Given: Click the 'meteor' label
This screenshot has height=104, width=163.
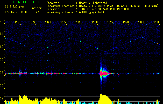Looking at the screenshot, I should (37, 8).
